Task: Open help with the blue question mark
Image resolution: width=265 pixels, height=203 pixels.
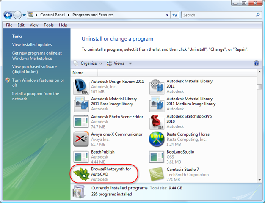Action: point(256,63)
